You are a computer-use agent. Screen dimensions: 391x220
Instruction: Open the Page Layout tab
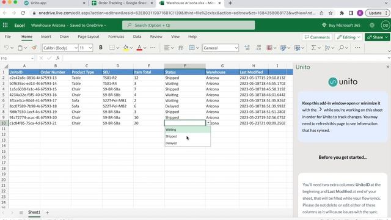point(88,37)
